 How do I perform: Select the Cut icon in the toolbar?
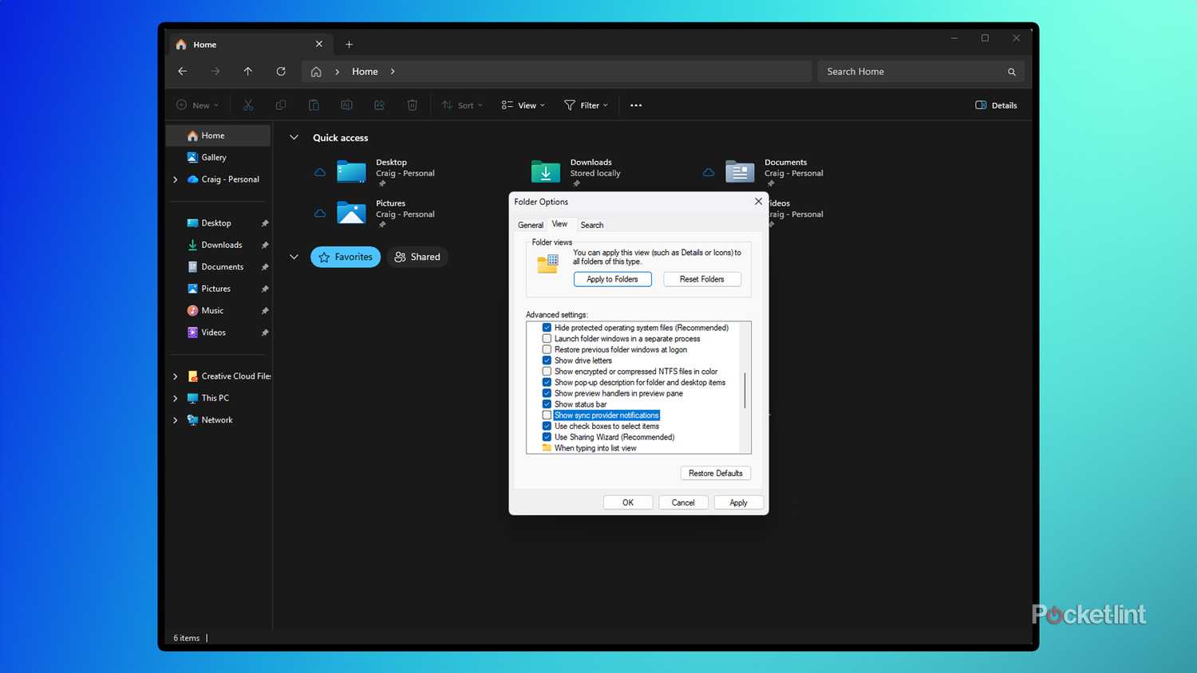248,104
